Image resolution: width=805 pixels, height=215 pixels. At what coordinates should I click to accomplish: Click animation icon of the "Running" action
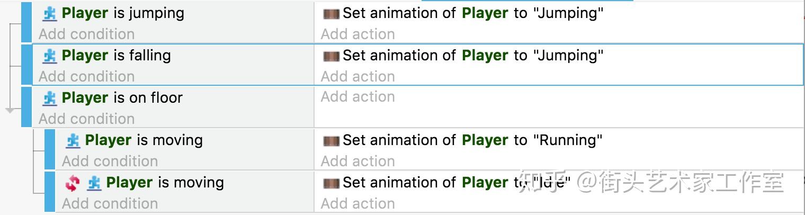[331, 141]
